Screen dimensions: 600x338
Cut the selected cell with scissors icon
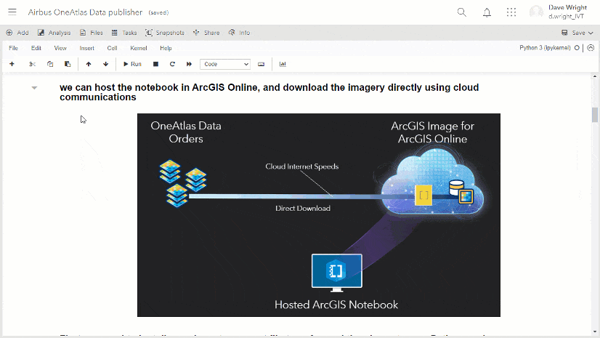click(x=33, y=64)
